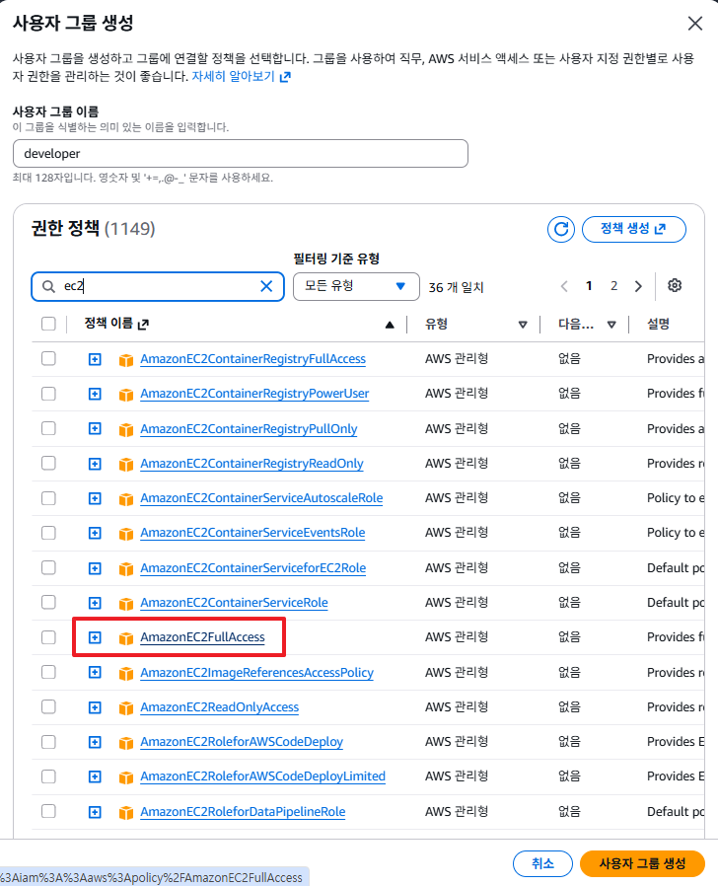Check the AmazonEC2FullAccess policy box
Image resolution: width=718 pixels, height=886 pixels.
(48, 637)
